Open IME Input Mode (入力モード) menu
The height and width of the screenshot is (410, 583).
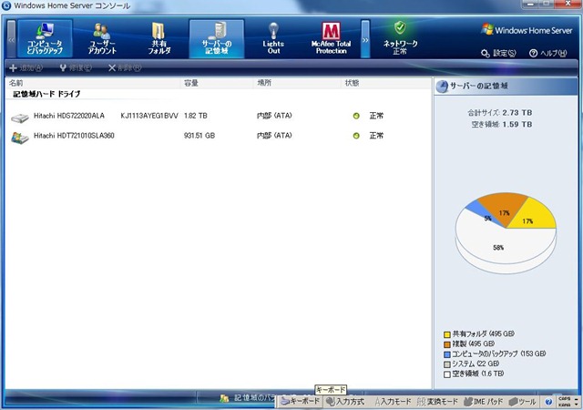[x=393, y=402]
